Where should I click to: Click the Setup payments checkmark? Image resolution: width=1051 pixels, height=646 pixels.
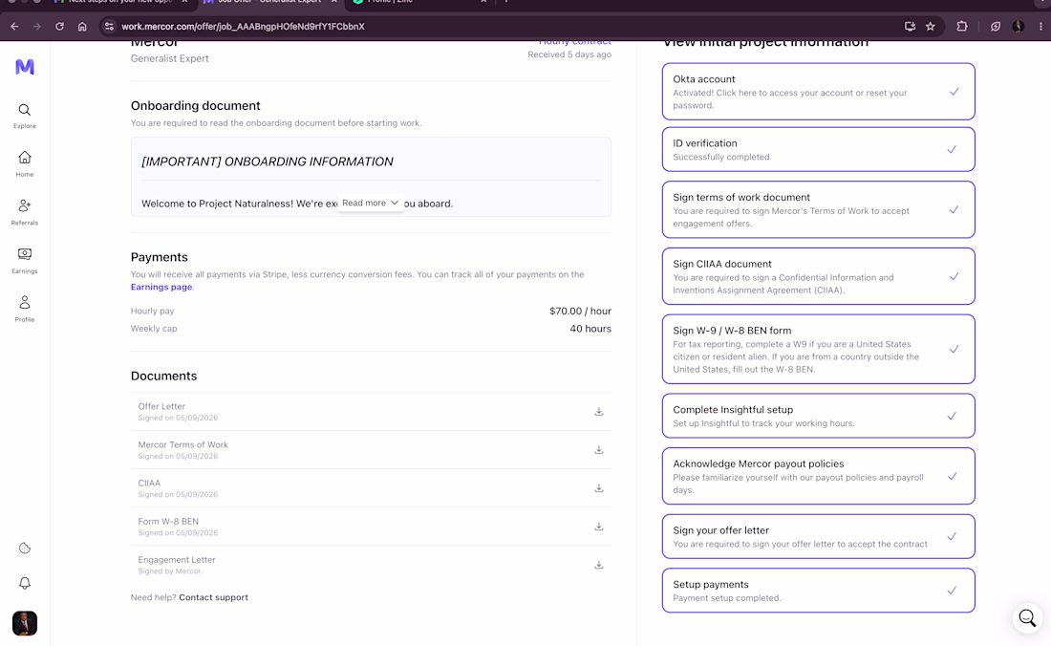(x=952, y=591)
